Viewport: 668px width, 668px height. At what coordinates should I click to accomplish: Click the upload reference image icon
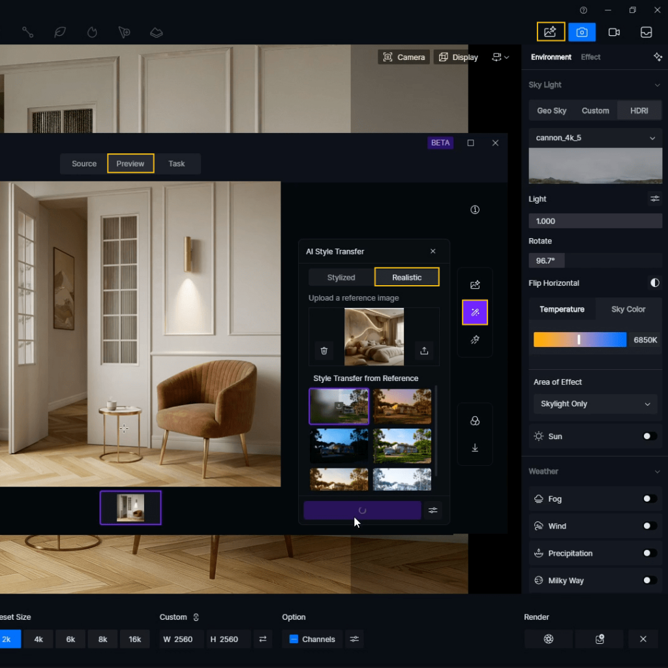424,351
